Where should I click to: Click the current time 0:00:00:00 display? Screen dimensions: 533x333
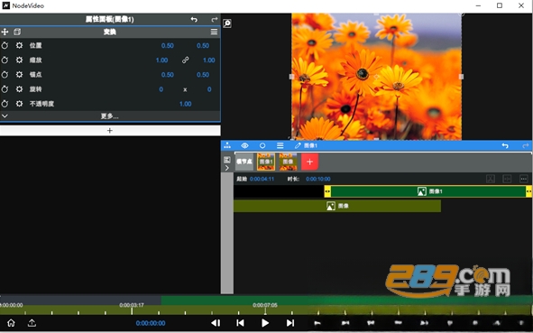(151, 323)
